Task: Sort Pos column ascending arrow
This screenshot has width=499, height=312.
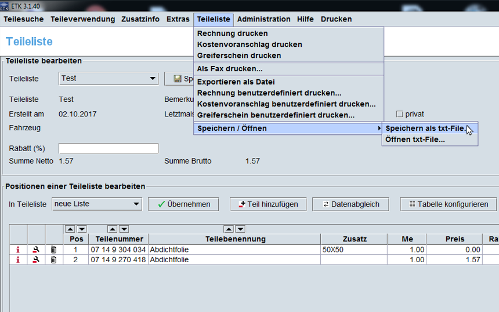Action: (70, 229)
